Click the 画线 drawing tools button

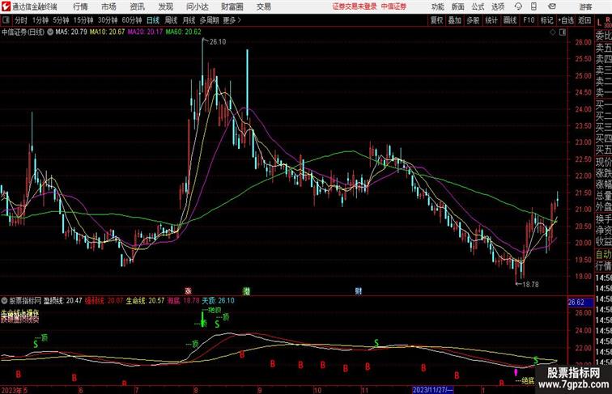click(510, 20)
